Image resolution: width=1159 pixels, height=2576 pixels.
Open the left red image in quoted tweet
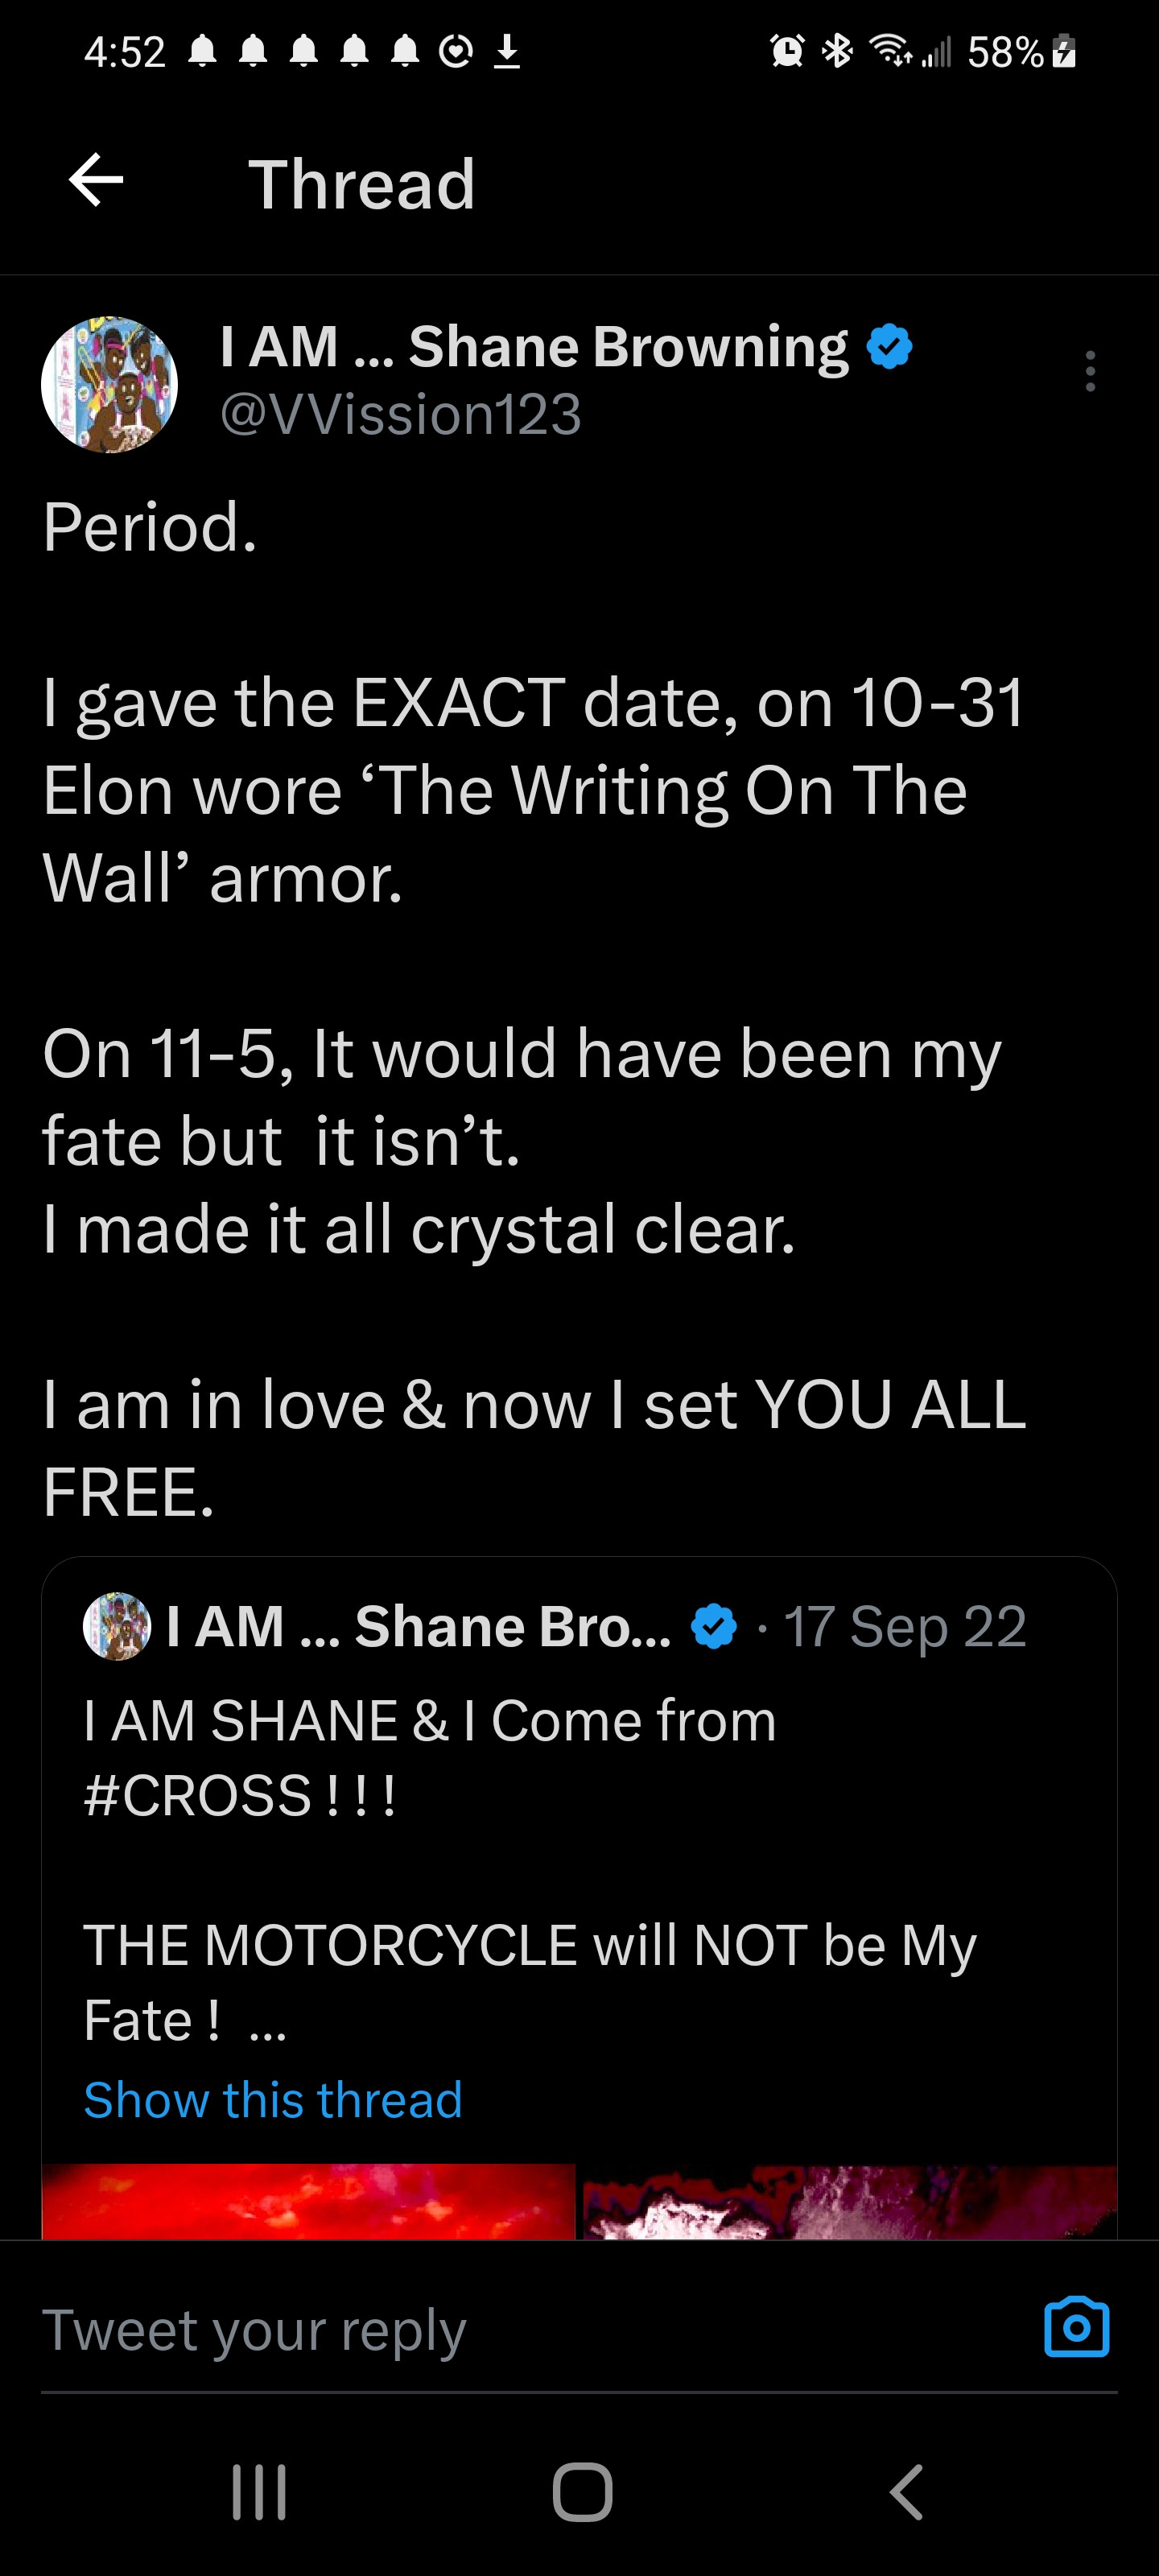pyautogui.click(x=309, y=2200)
